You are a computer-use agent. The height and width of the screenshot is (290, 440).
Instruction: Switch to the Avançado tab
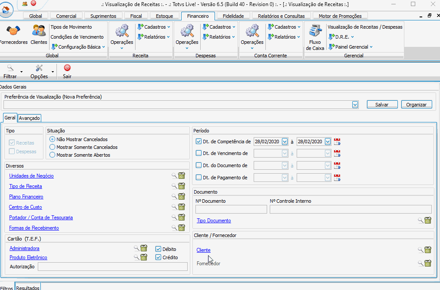point(30,118)
